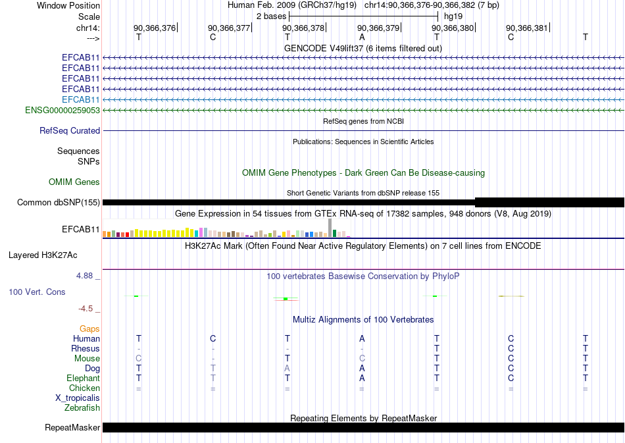The width and height of the screenshot is (625, 443).
Task: Click the Layered H3K27Ac label
Action: click(x=43, y=255)
